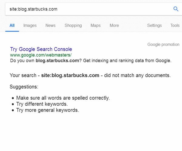Open the Settings menu
The image size is (182, 151).
point(154,26)
